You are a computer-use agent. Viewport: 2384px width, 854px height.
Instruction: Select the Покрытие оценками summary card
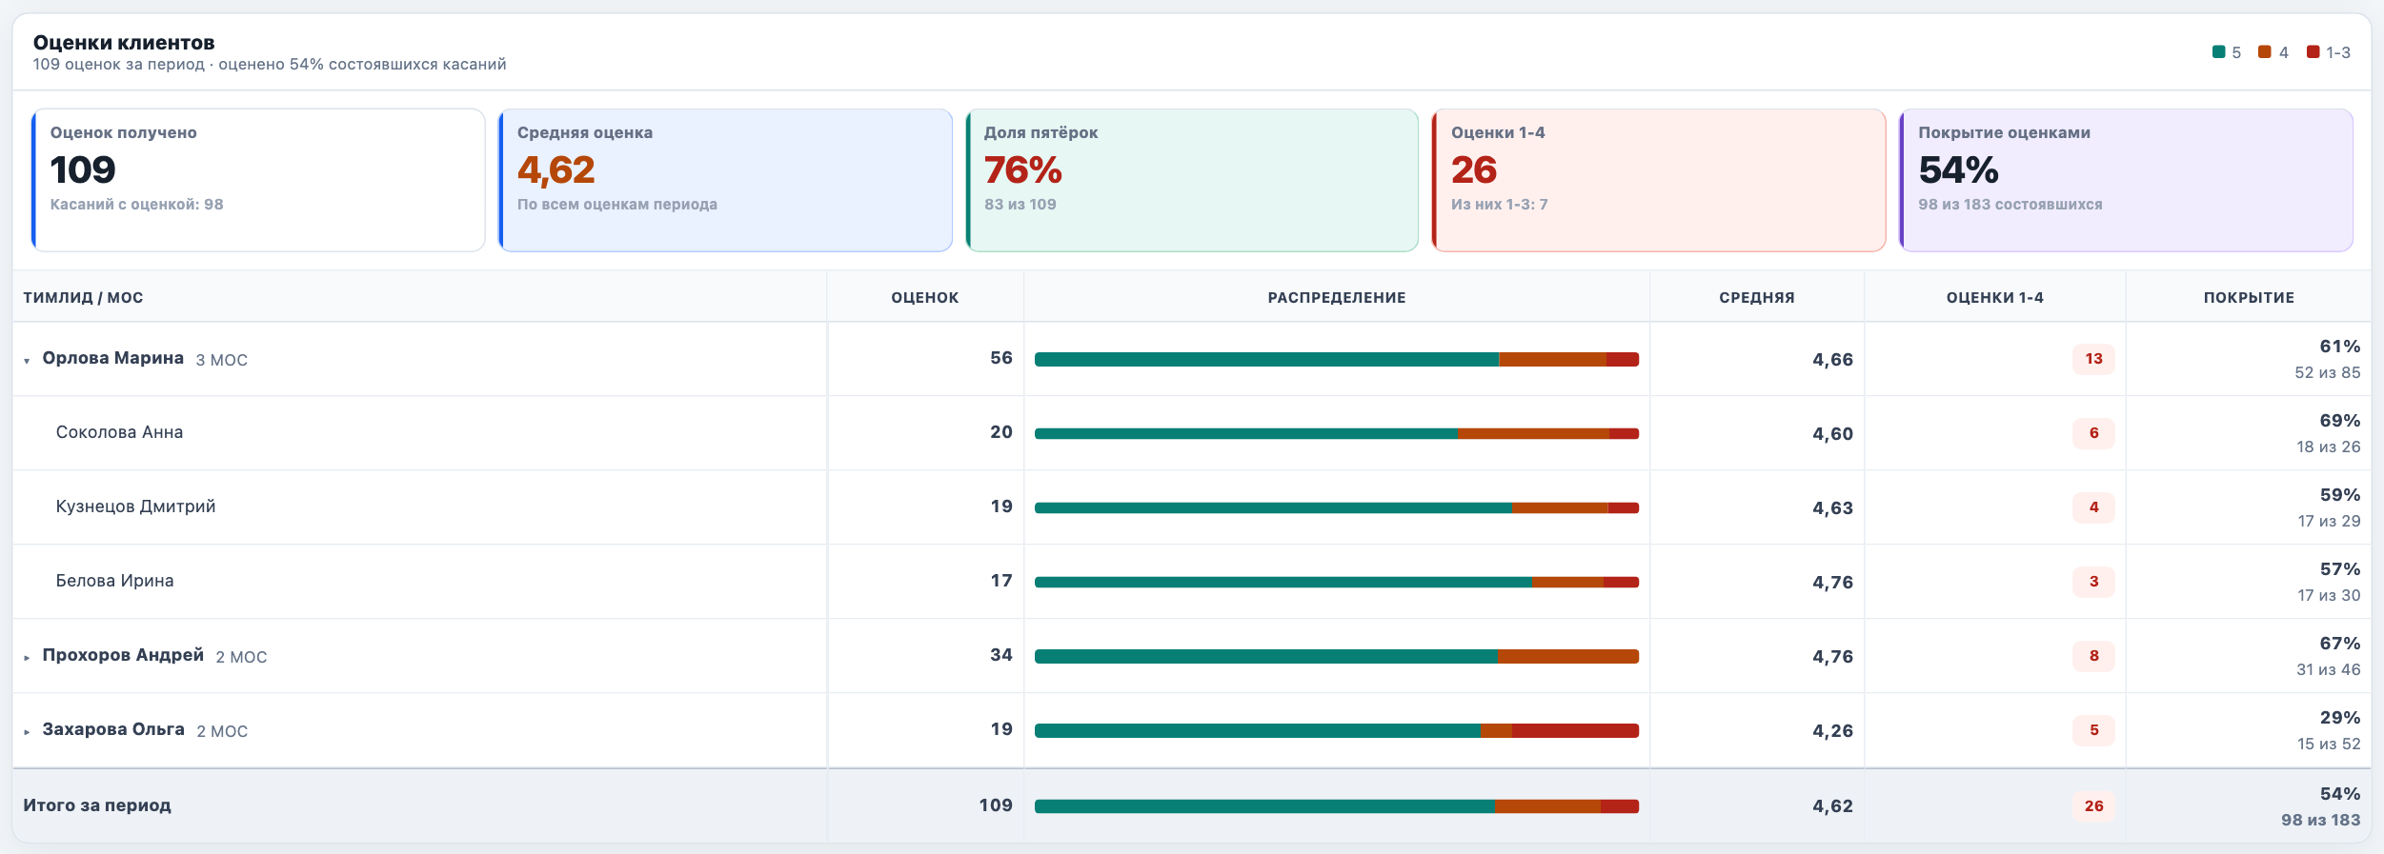point(2126,180)
